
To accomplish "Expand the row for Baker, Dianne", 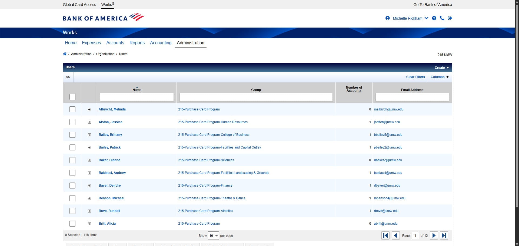I will pyautogui.click(x=89, y=160).
